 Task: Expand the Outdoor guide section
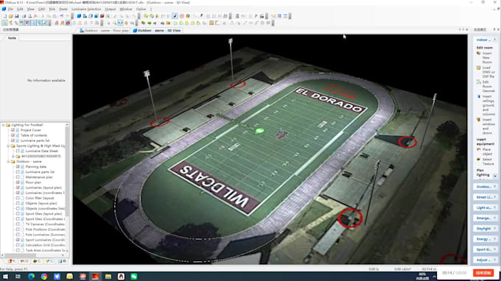coord(495,187)
